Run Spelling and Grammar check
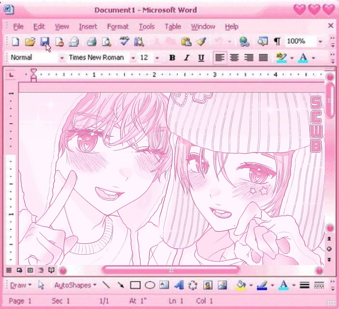The image size is (339, 309). tap(124, 41)
